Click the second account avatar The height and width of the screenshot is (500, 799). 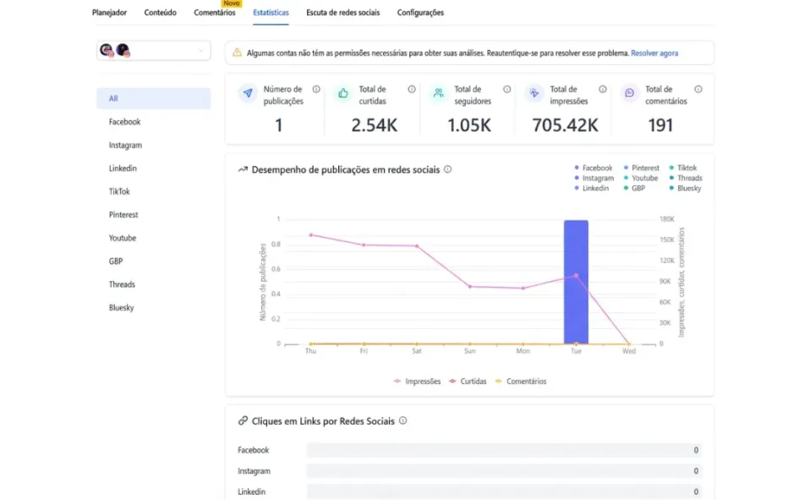[123, 50]
